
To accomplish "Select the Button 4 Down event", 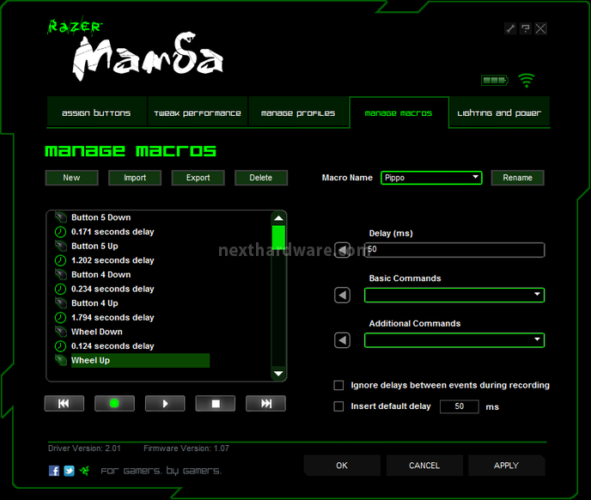I will point(101,275).
